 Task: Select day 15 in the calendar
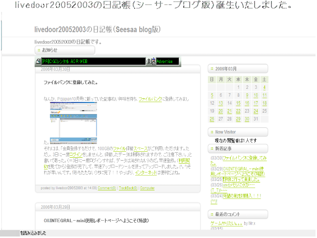tap(238, 103)
